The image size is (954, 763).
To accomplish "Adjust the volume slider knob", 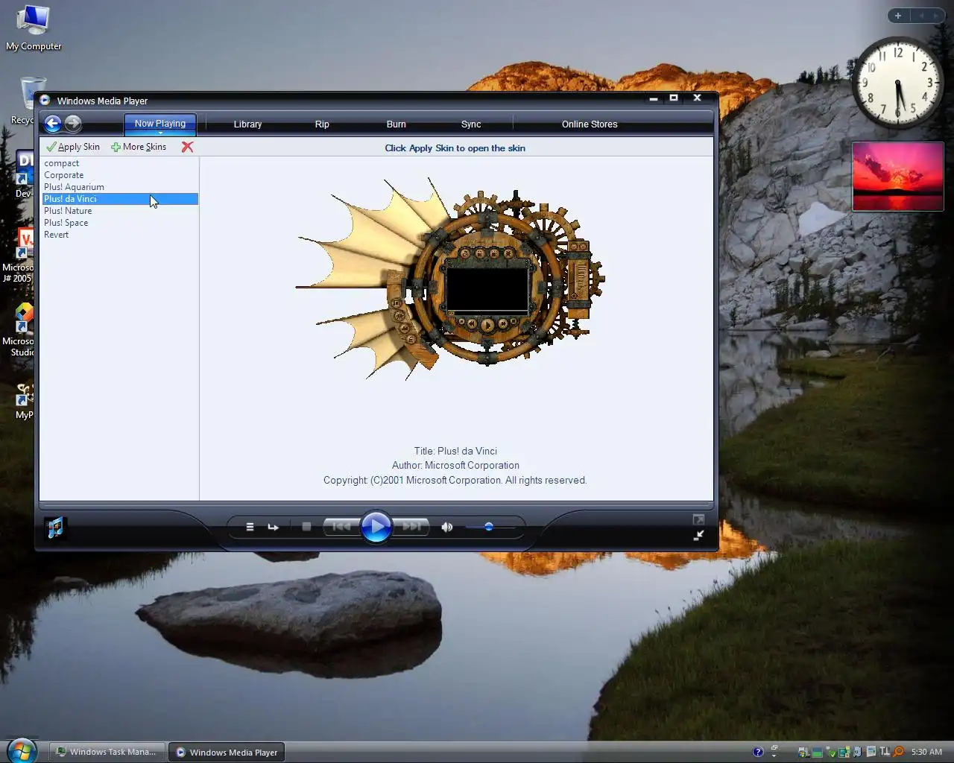I will (488, 527).
